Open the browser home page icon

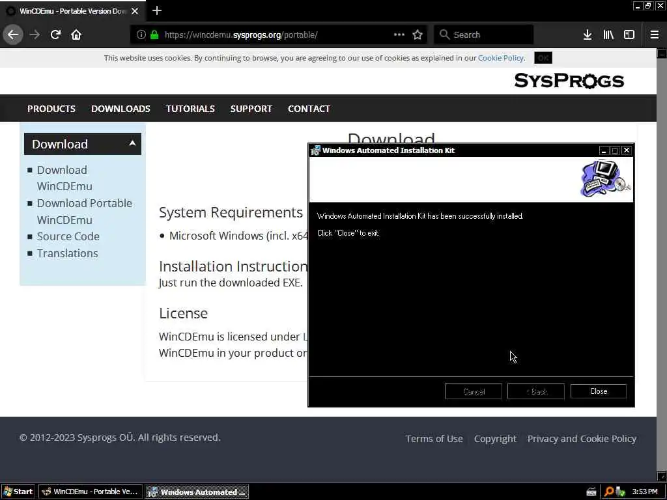pyautogui.click(x=76, y=35)
